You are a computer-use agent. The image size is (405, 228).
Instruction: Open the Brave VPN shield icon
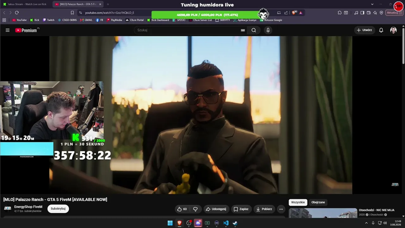[x=381, y=13]
